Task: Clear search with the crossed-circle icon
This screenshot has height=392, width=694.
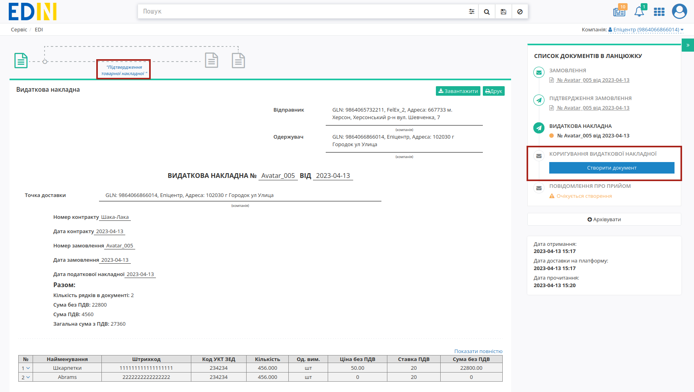Action: point(520,12)
